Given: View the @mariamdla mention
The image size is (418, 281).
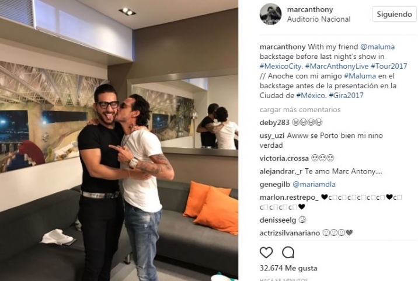Looking at the screenshot, I should click(314, 185).
